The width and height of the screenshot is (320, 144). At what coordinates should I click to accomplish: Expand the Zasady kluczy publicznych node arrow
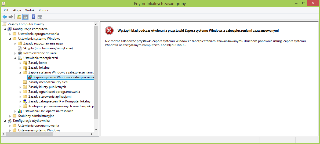click(20, 87)
